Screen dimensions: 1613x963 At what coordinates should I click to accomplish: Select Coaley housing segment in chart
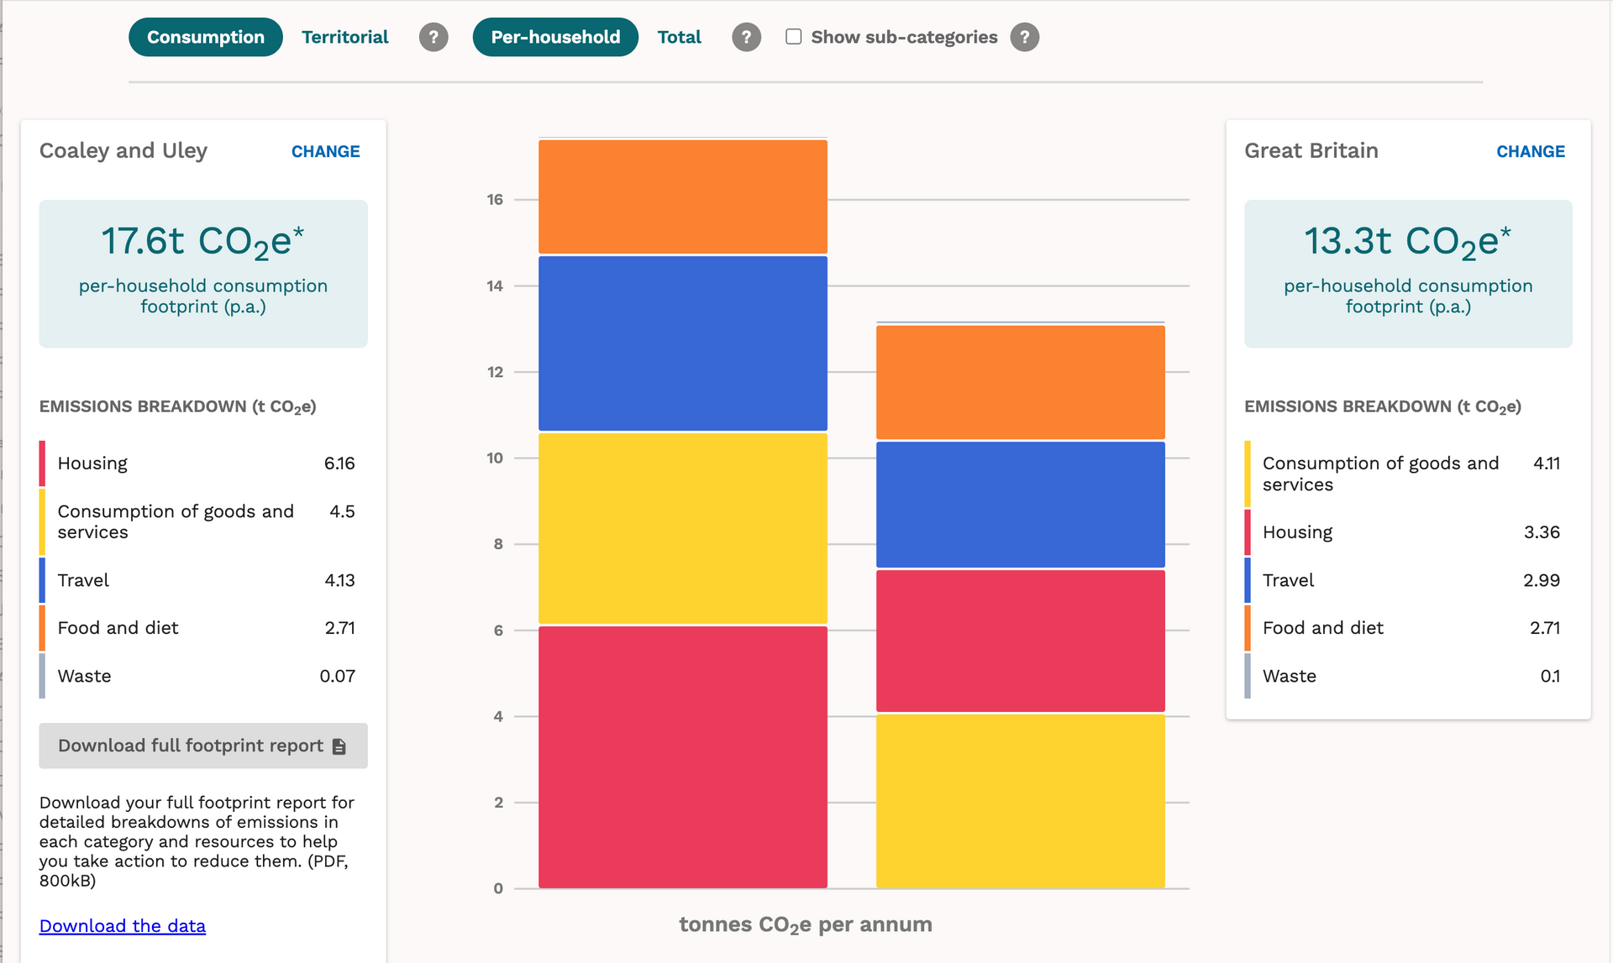point(683,756)
